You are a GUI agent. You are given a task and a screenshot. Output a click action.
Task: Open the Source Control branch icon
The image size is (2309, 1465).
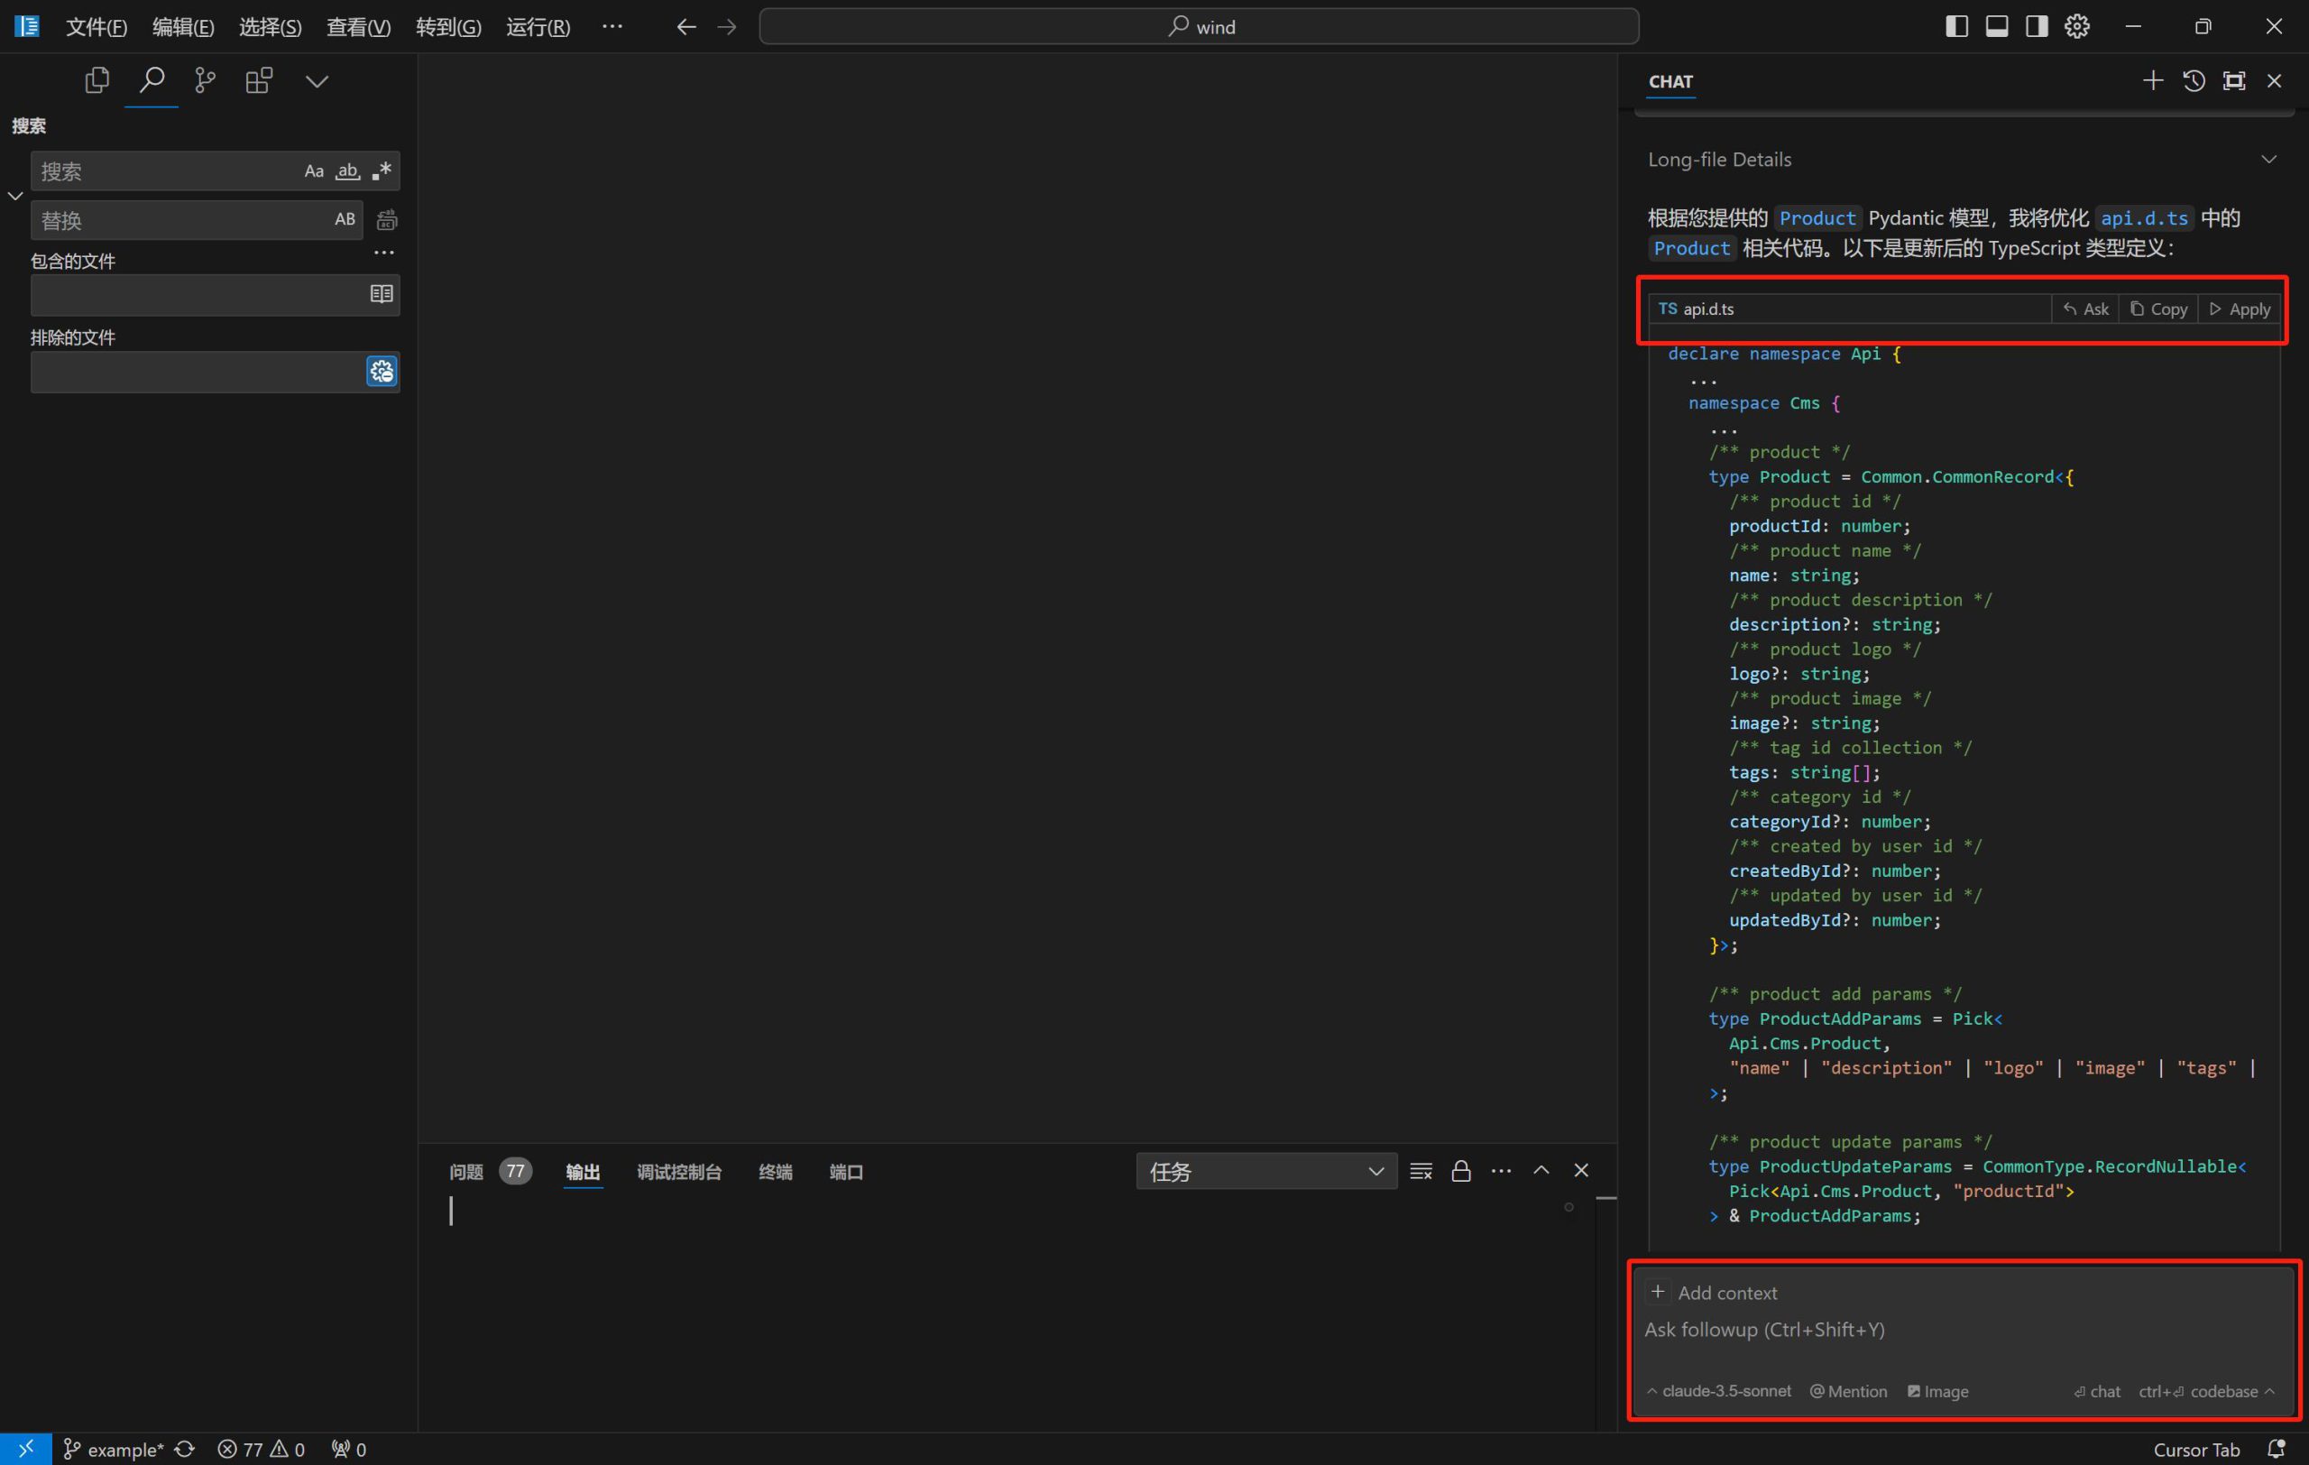(206, 80)
